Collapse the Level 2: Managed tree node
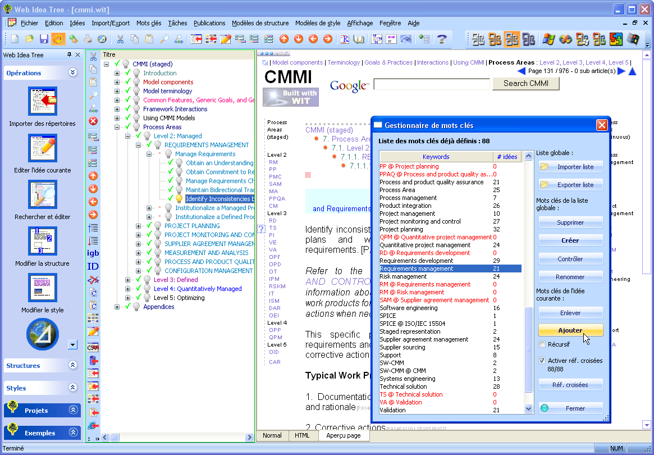This screenshot has width=654, height=455. pyautogui.click(x=129, y=135)
